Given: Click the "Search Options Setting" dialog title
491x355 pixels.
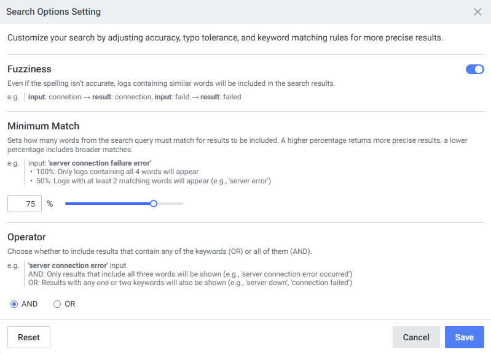Looking at the screenshot, I should pos(53,12).
